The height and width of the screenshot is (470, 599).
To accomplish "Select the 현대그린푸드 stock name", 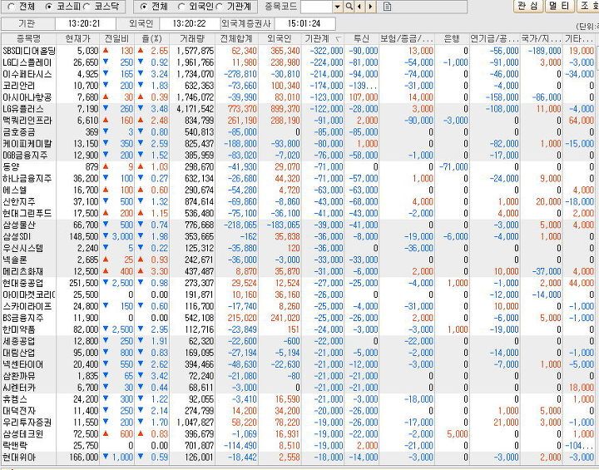I will click(x=27, y=213).
